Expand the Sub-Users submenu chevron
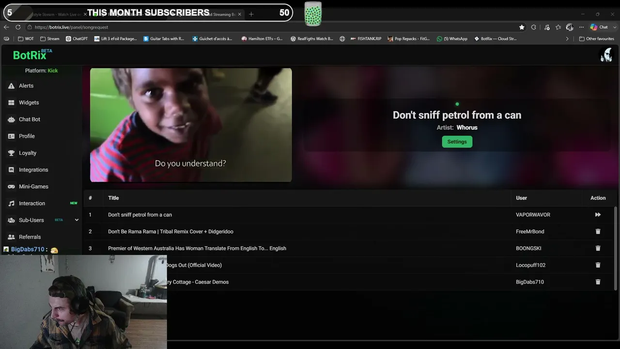This screenshot has width=620, height=349. [77, 220]
